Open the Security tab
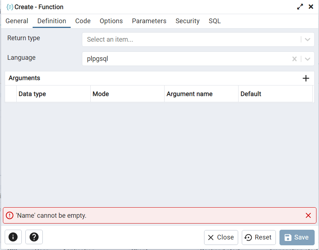Screen dimensions: 319x250 (x=187, y=21)
